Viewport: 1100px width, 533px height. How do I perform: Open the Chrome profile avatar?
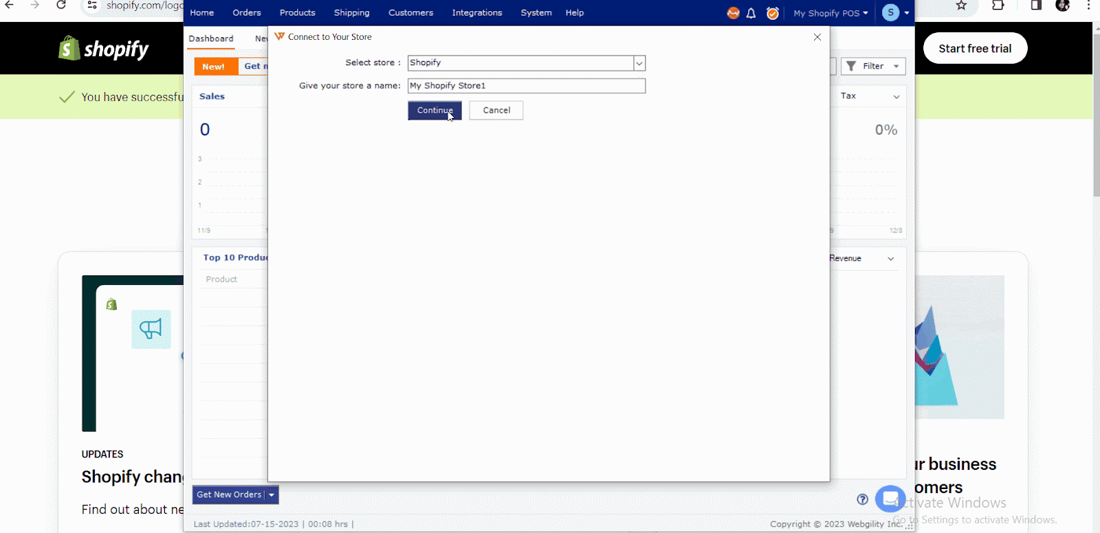click(1062, 5)
